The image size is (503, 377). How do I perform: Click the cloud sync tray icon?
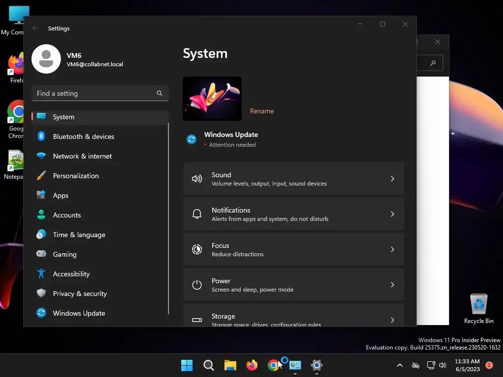(x=416, y=365)
